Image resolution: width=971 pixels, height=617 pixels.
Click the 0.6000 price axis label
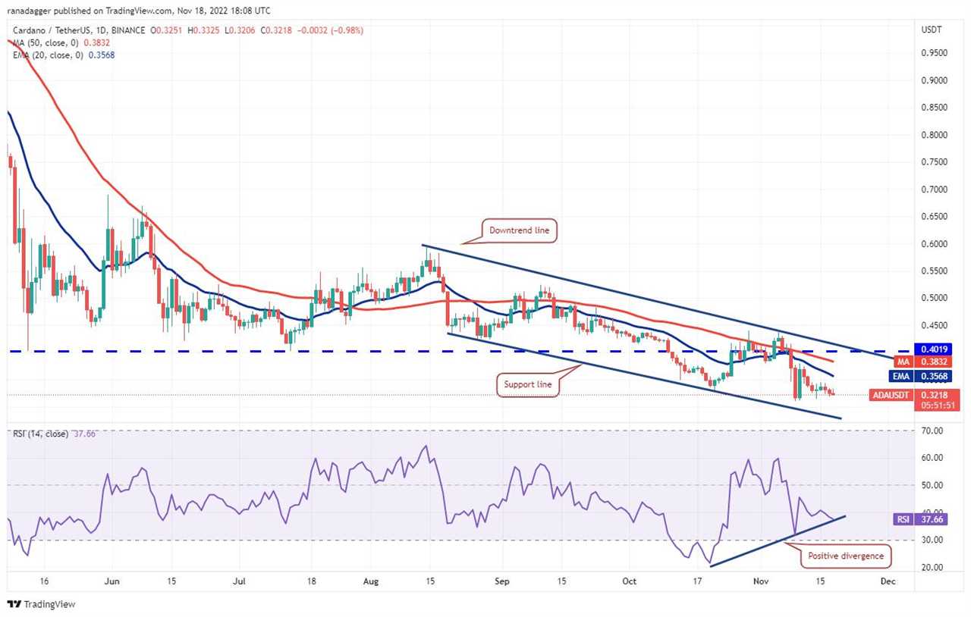936,244
